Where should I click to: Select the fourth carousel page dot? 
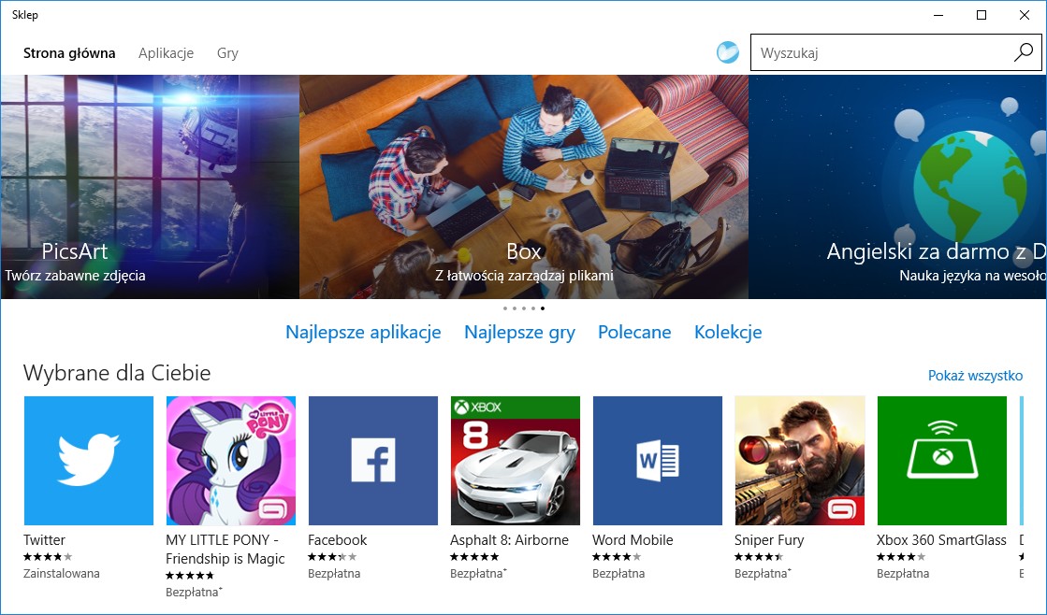point(533,308)
